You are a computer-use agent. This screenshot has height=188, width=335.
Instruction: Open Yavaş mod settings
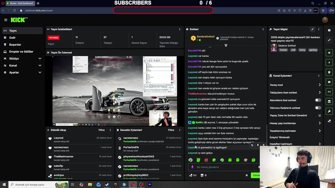point(295,85)
